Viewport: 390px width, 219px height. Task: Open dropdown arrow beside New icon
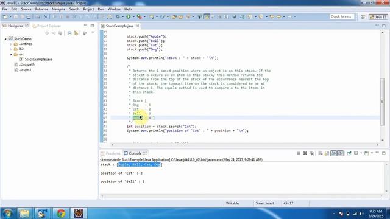pyautogui.click(x=10, y=16)
